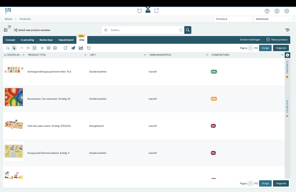296x192 pixels.
Task: Click the add column plus icon
Action: (287, 55)
